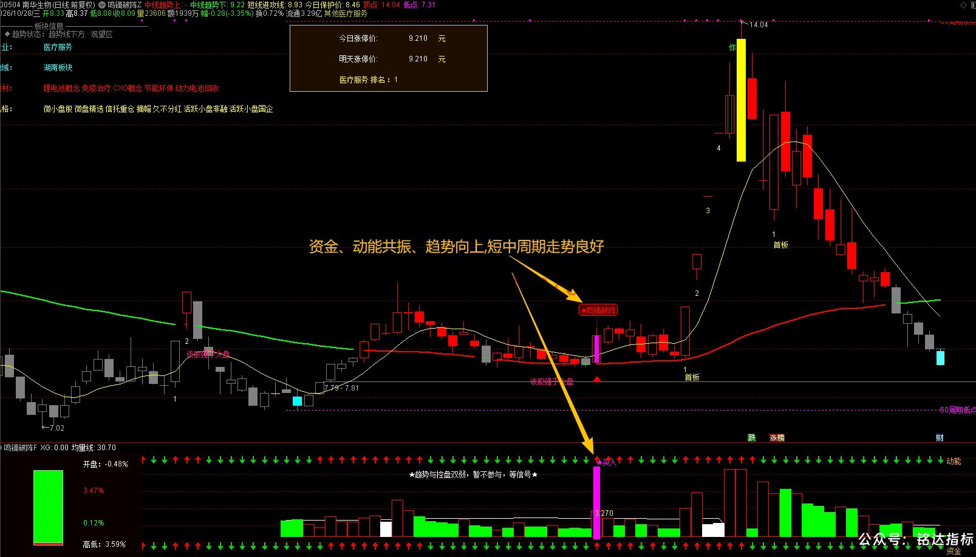Click the 资金 row label

coord(954,552)
